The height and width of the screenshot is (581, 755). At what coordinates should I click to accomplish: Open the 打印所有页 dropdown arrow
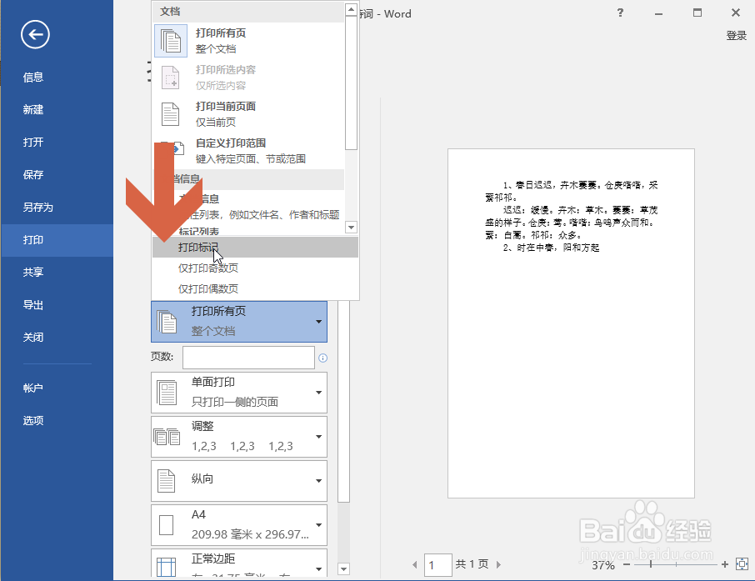(x=317, y=322)
